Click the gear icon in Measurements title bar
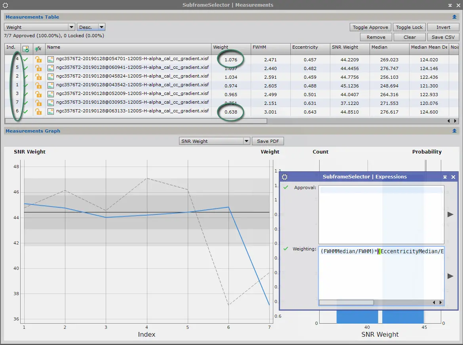 pos(5,5)
